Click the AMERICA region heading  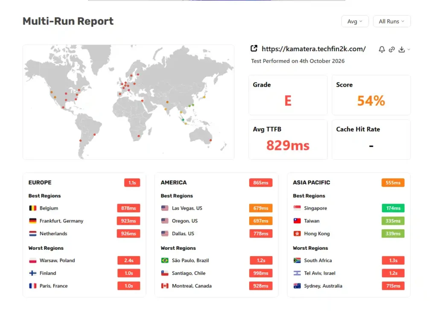(x=174, y=182)
